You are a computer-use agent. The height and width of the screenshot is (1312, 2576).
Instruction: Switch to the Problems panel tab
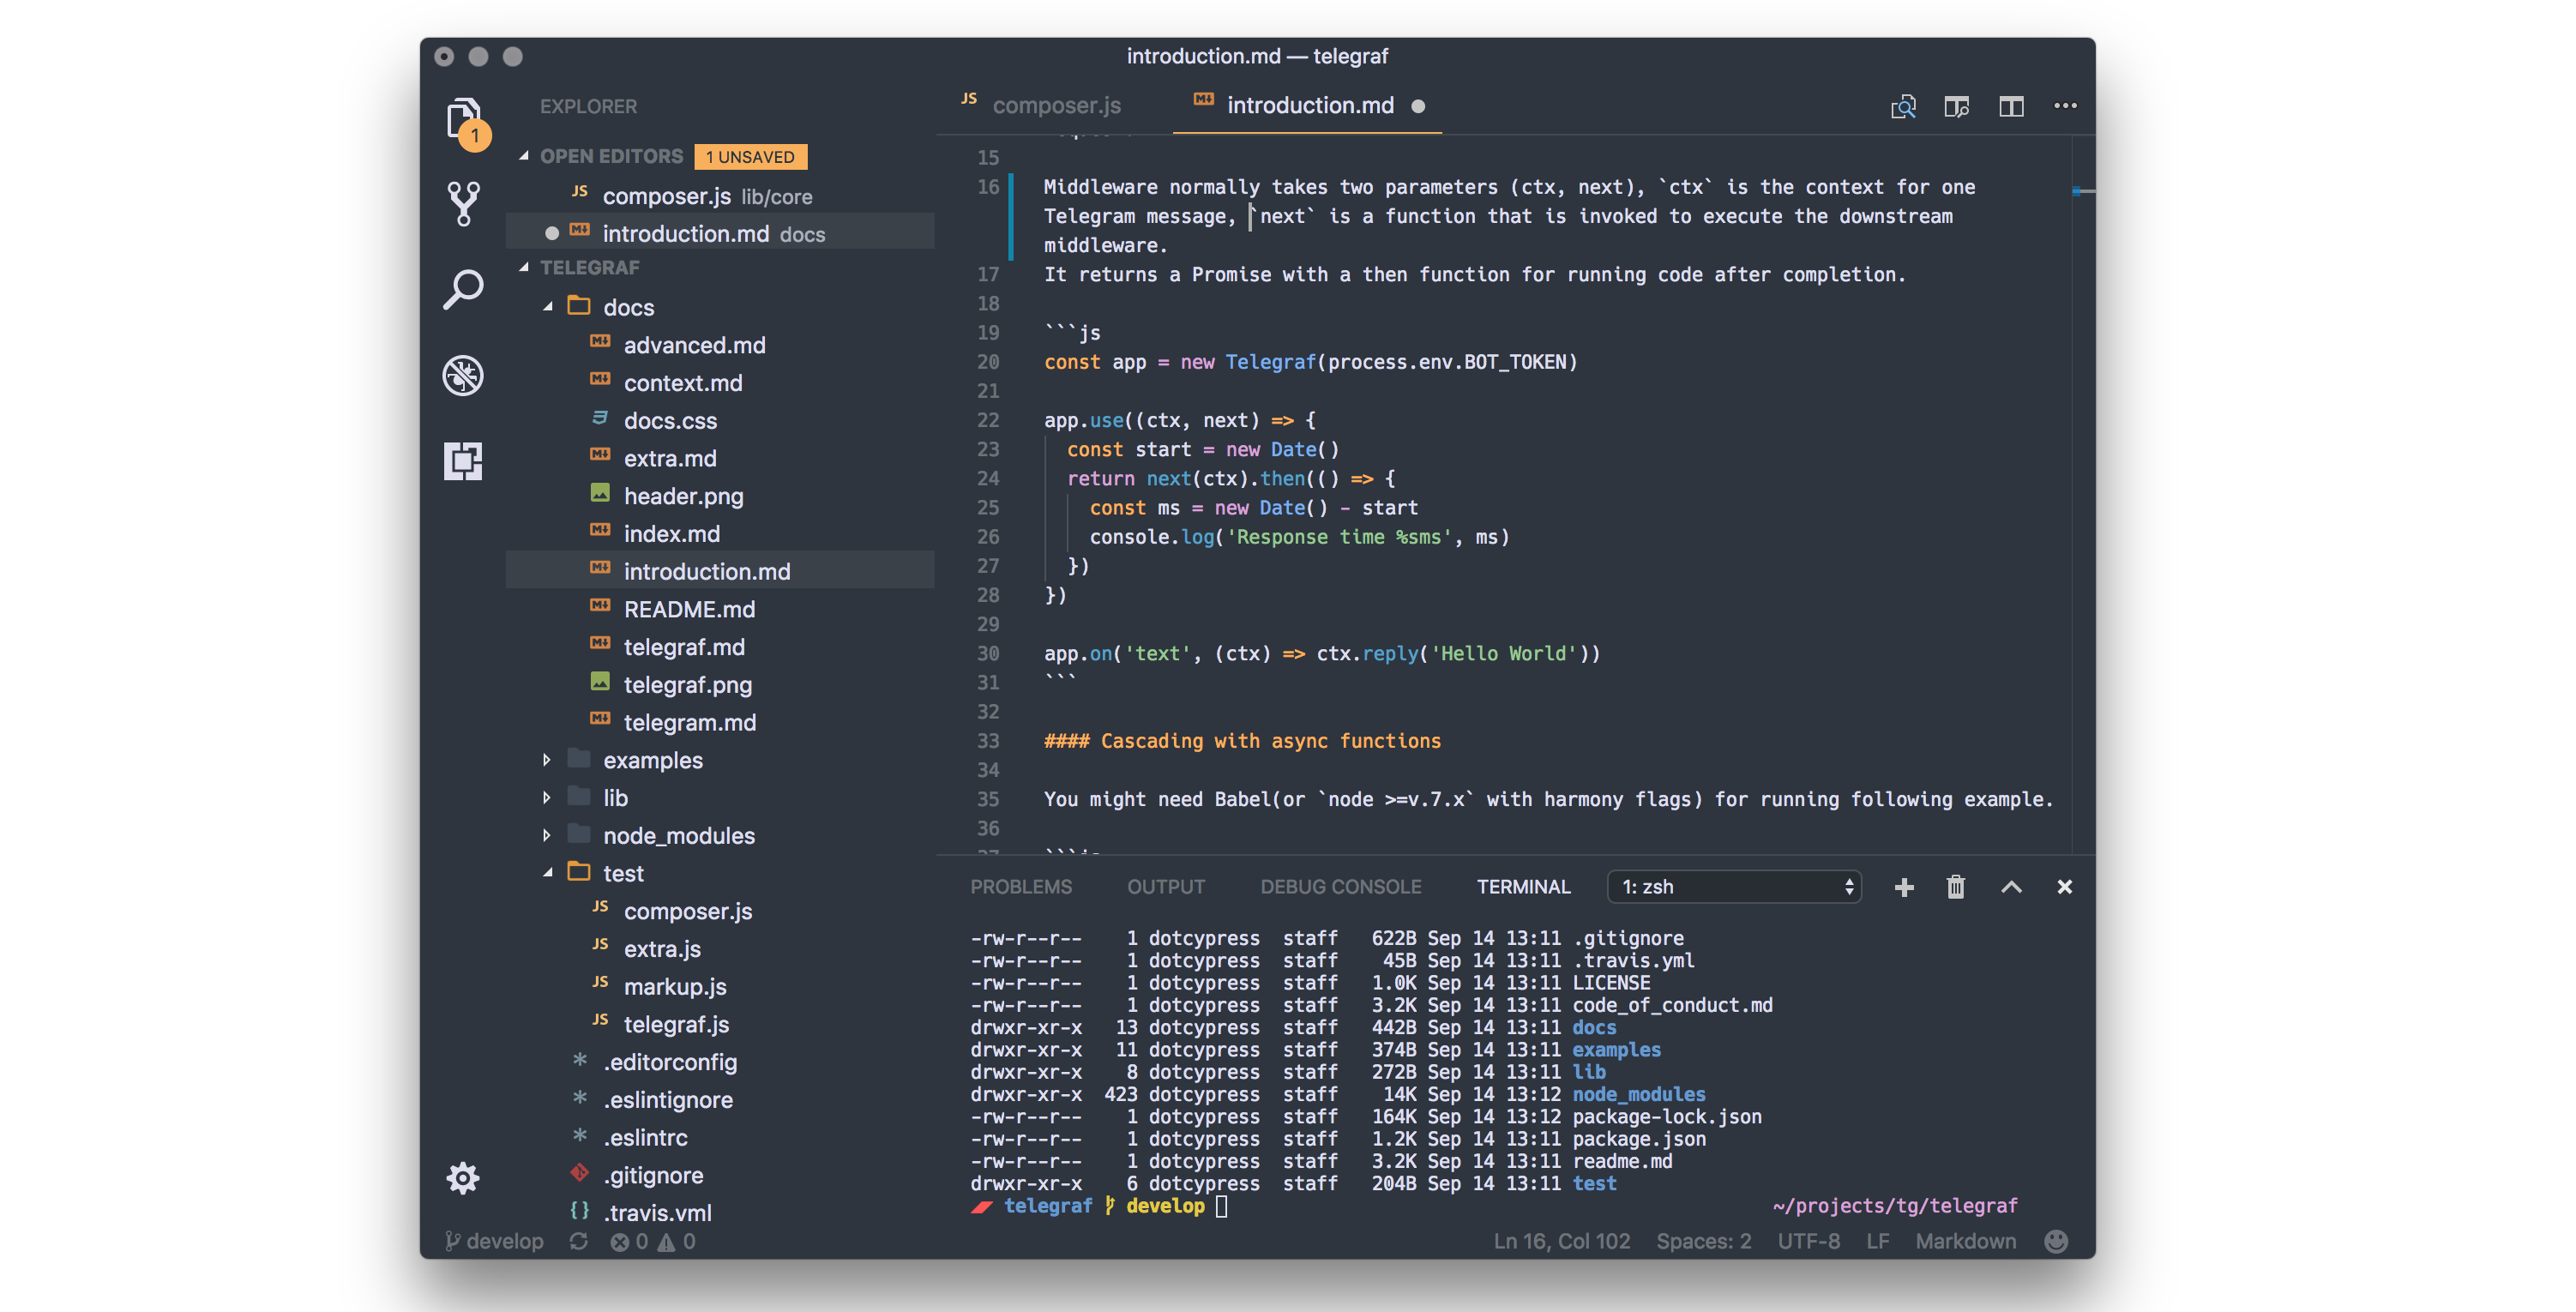pos(1020,887)
